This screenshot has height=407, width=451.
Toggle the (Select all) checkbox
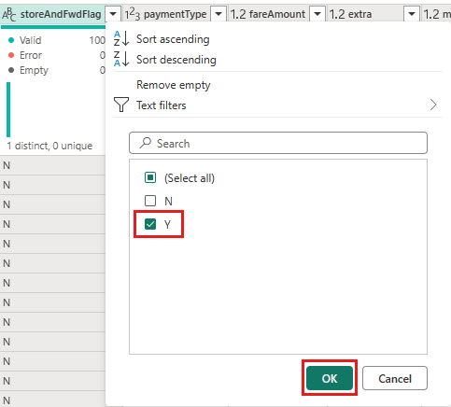point(150,177)
